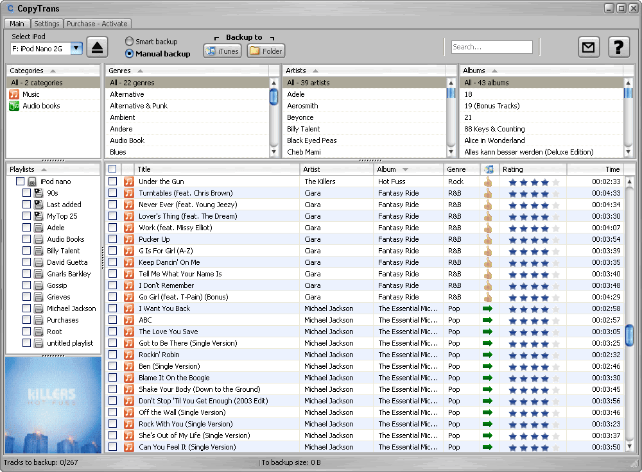
Task: Open the Select iPod dropdown arrow
Action: [x=76, y=49]
